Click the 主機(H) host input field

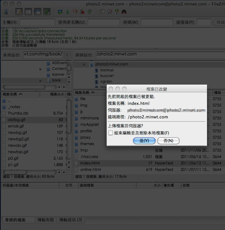[x=37, y=22]
